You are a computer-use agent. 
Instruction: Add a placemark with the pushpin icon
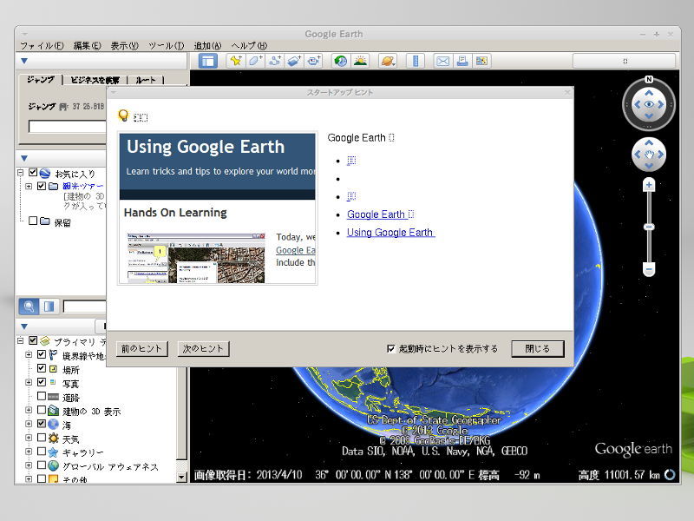(x=235, y=61)
